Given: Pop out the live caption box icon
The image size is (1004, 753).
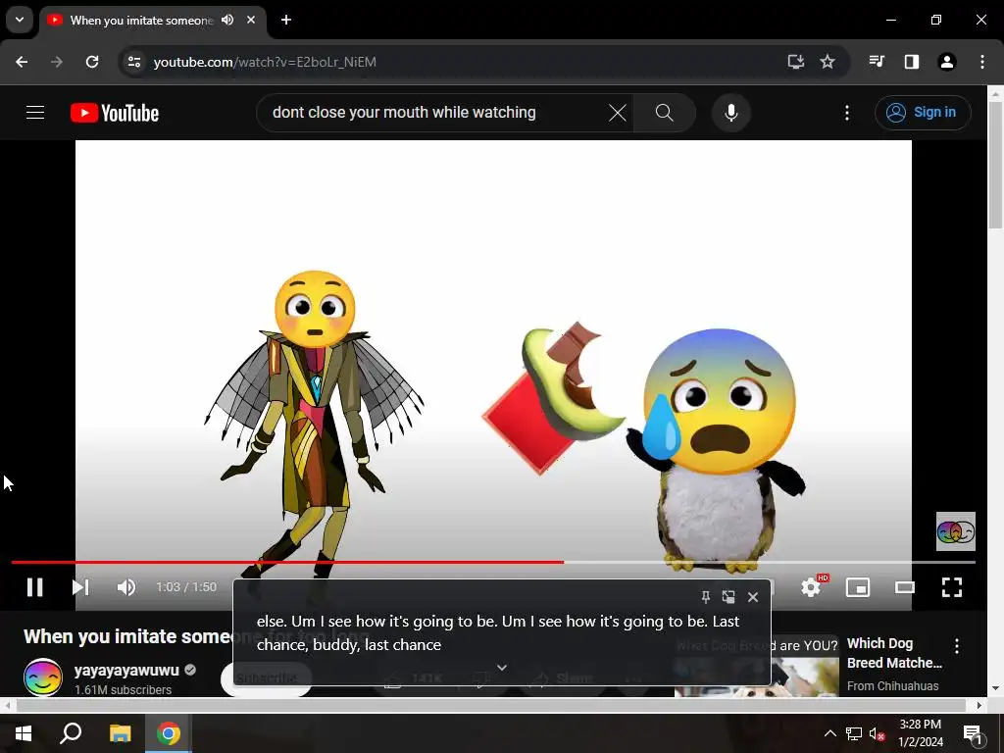Looking at the screenshot, I should (x=728, y=597).
